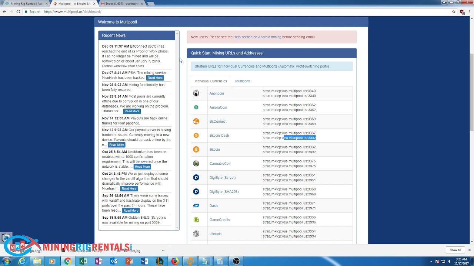Read More on the Oct 25 Unobtanium news
Viewport: 474px width, 266px height.
point(142,167)
